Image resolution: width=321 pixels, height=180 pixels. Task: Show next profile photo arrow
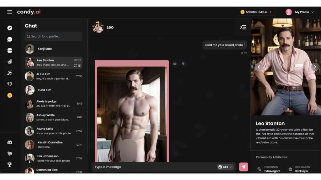pos(315,67)
